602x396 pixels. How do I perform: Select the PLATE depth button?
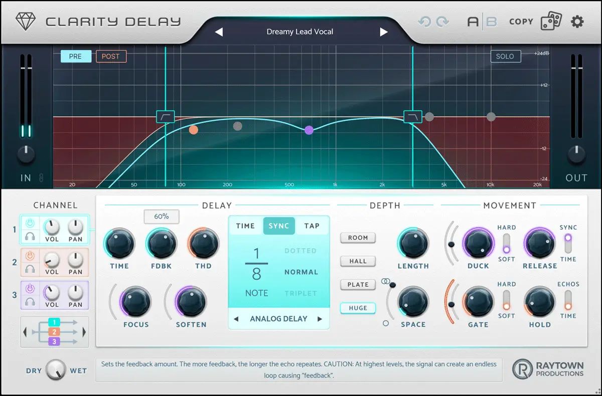(x=358, y=284)
